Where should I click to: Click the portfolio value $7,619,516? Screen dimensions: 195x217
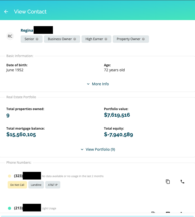(117, 115)
